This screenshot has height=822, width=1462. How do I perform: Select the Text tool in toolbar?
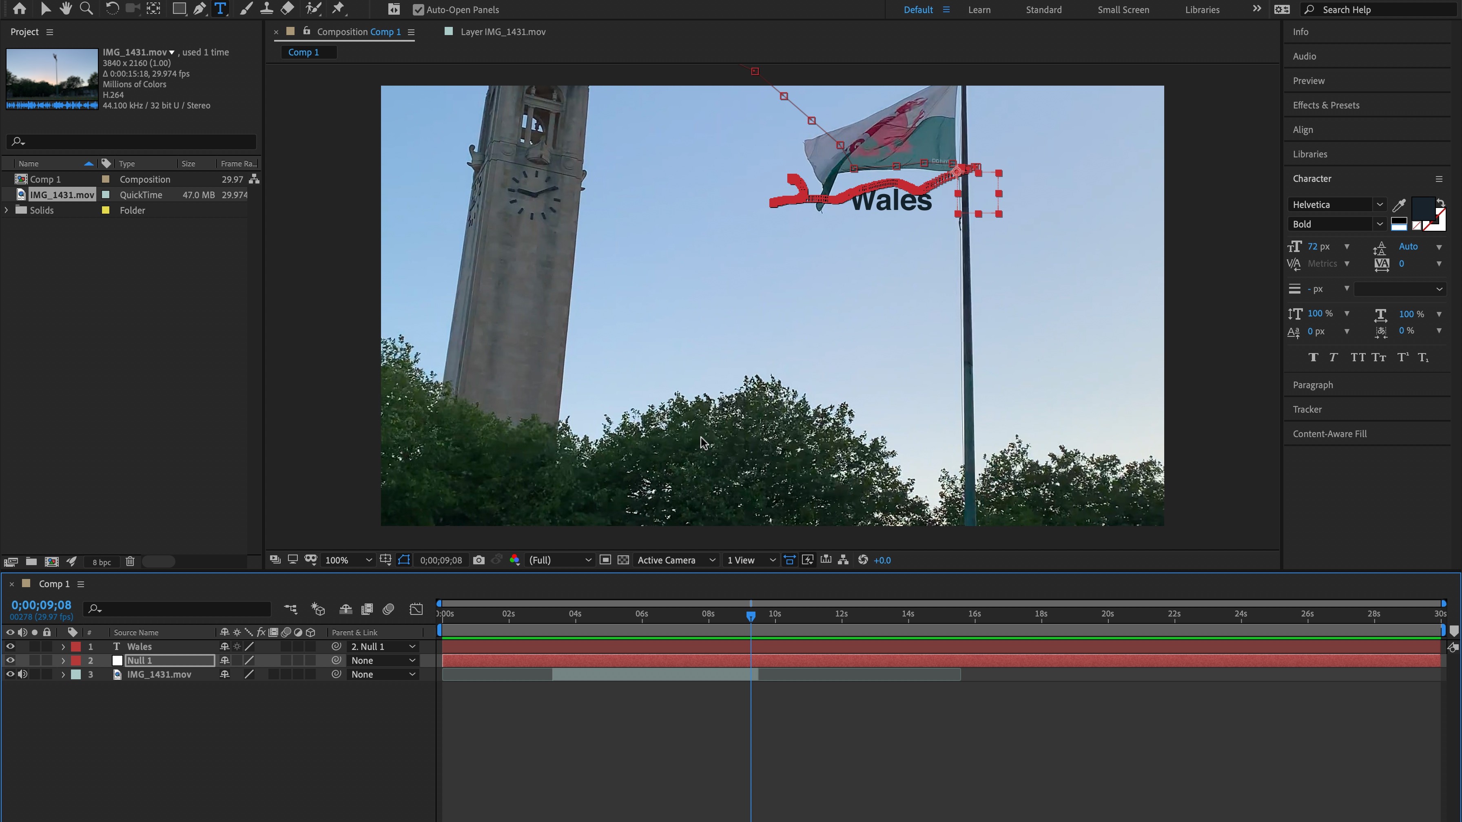click(x=221, y=9)
